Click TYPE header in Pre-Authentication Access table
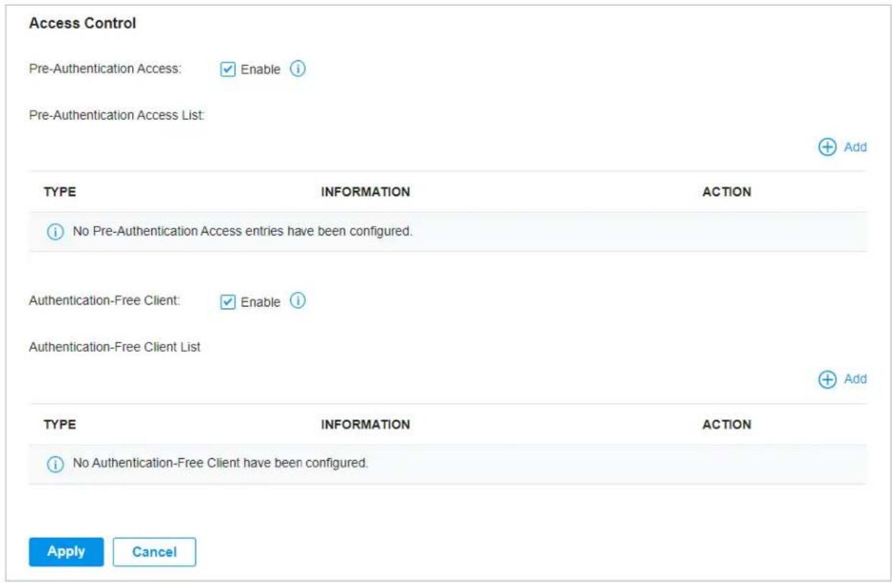This screenshot has width=892, height=583. pyautogui.click(x=60, y=192)
